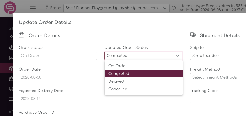Click the info icon beside store selector
Viewport: 246px width, 116px height.
(x=174, y=8)
